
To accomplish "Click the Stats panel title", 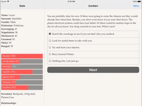I will pos(22,6).
